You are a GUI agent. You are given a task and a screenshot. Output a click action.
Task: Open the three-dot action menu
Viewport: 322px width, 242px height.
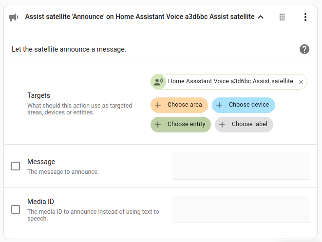305,17
